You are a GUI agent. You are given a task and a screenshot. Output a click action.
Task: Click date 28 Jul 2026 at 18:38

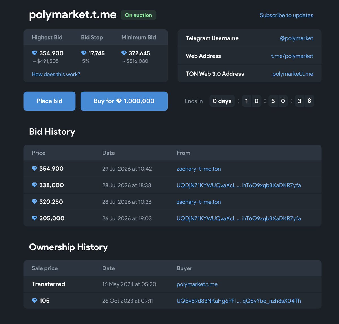[127, 185]
